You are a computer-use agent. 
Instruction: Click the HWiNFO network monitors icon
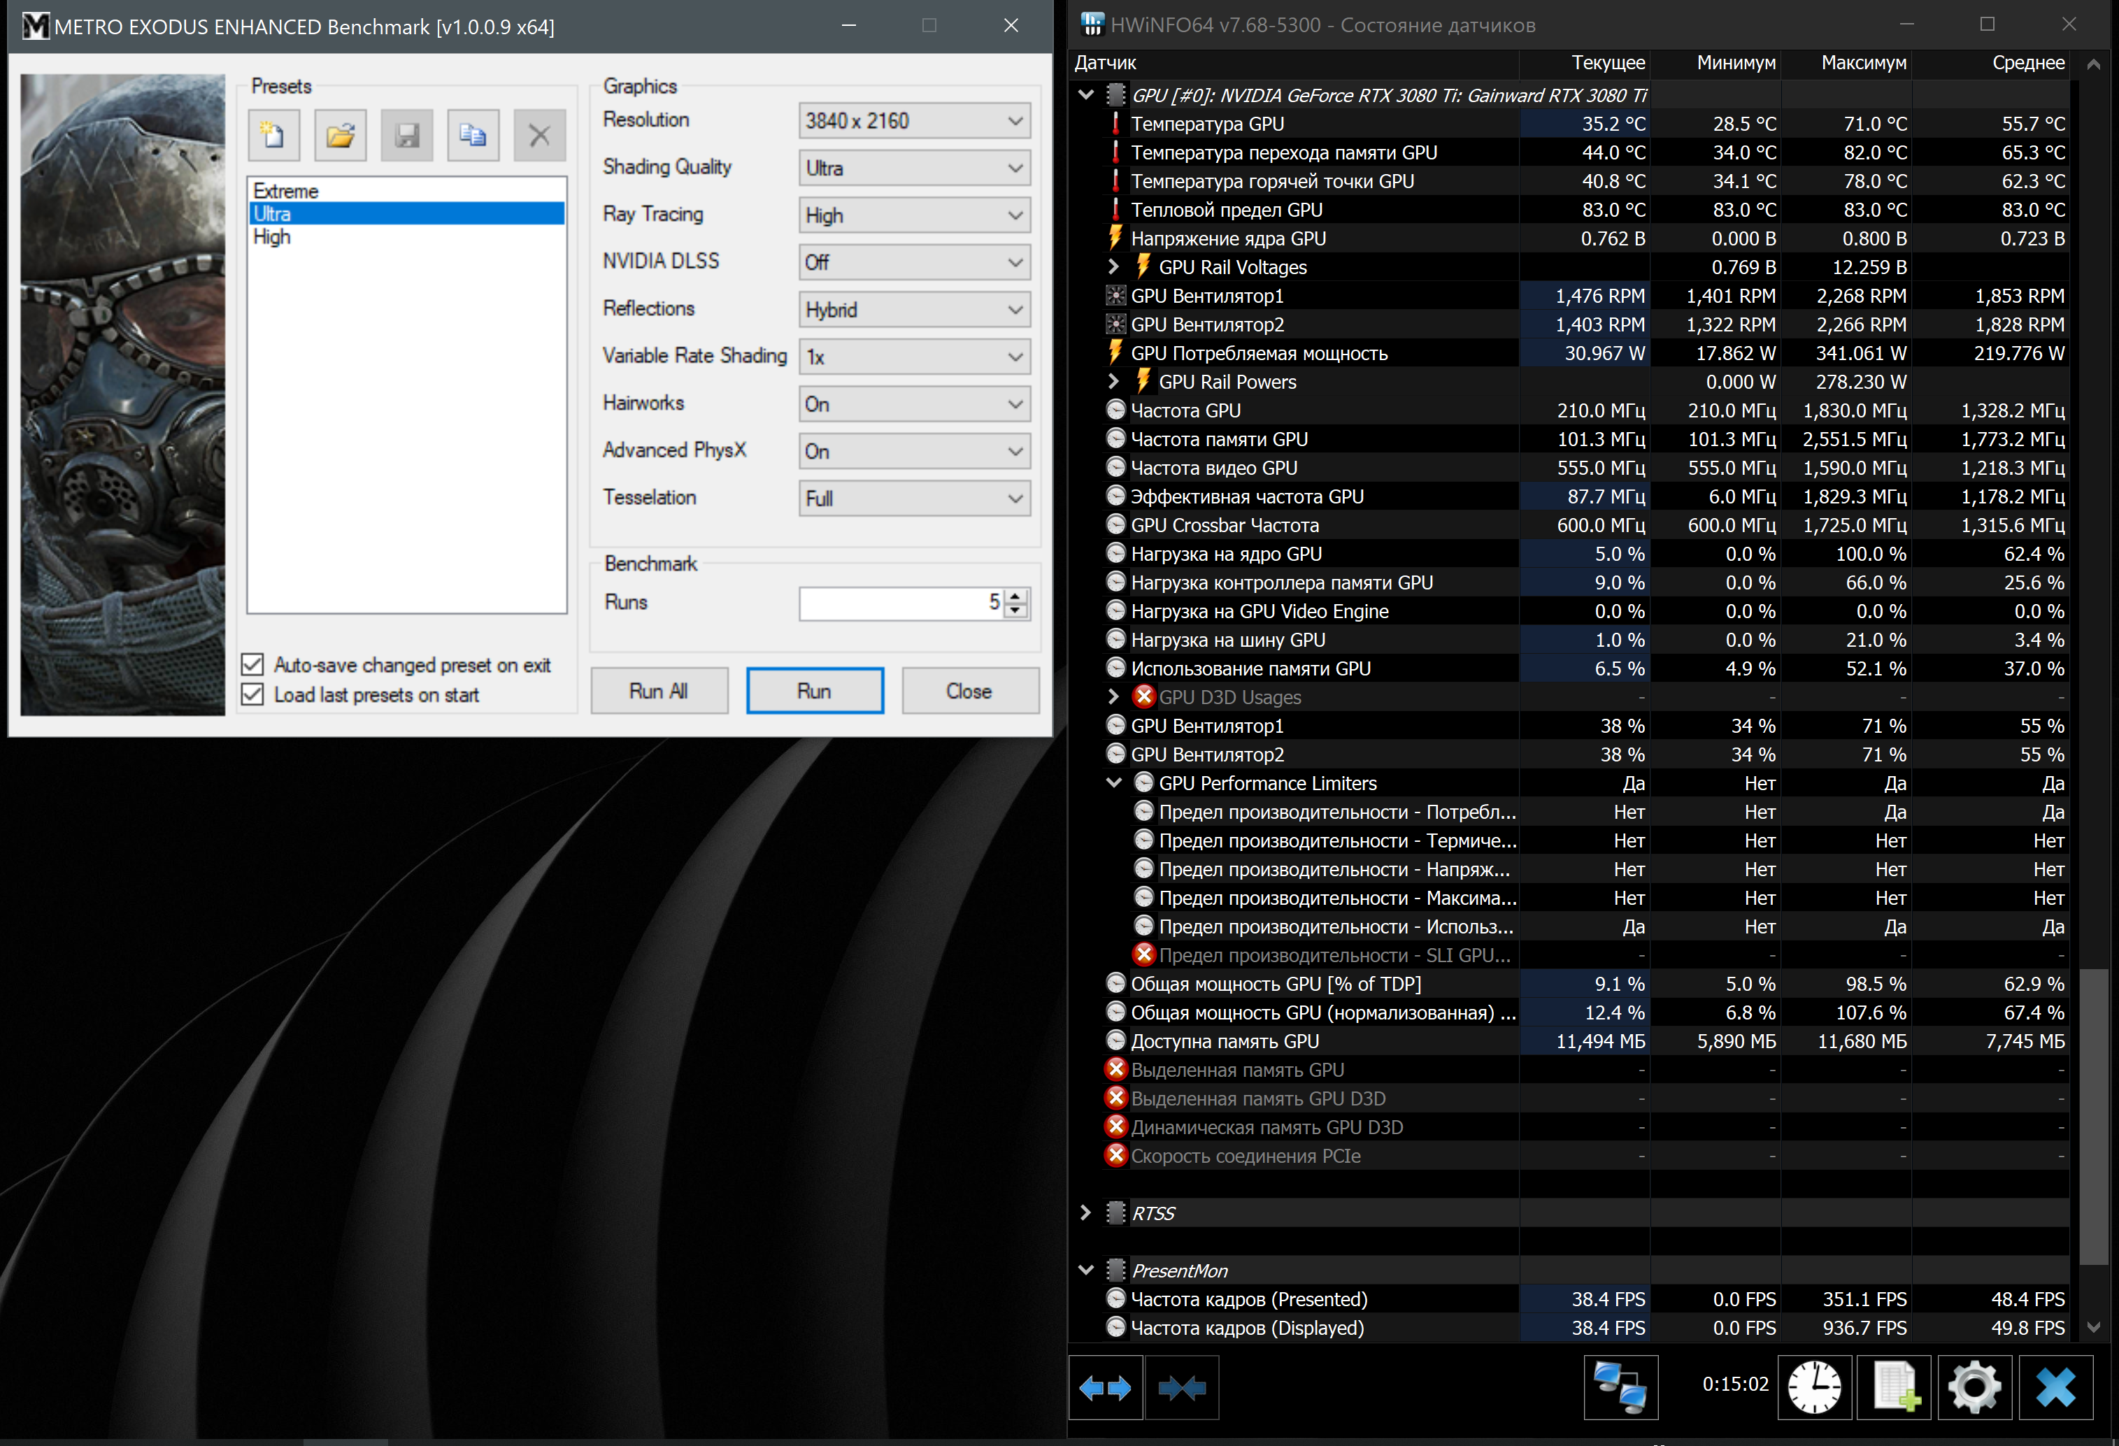[1620, 1388]
